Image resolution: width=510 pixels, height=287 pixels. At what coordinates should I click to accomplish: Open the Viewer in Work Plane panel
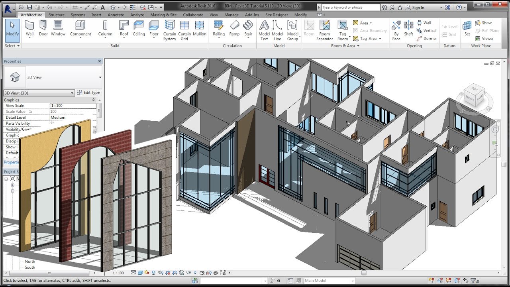pyautogui.click(x=484, y=39)
